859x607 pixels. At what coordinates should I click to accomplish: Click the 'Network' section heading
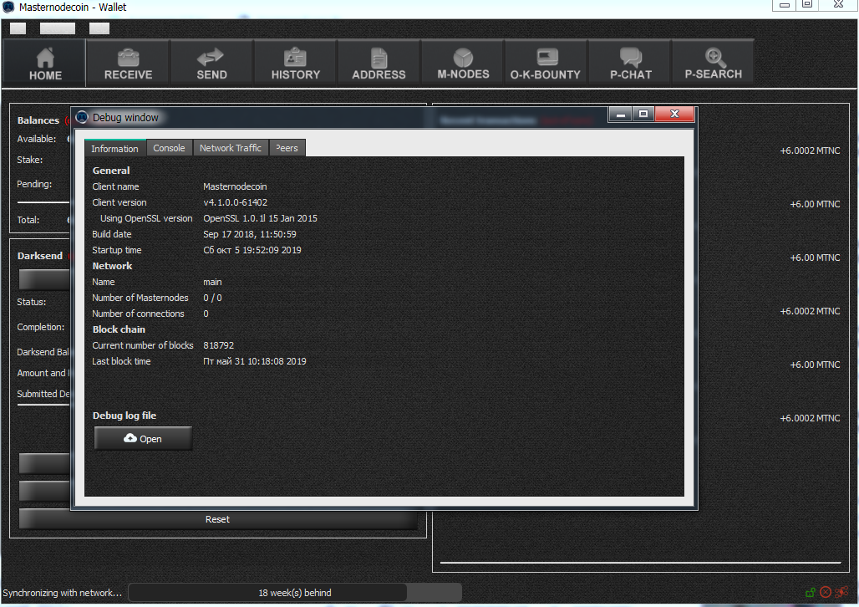[x=112, y=266]
